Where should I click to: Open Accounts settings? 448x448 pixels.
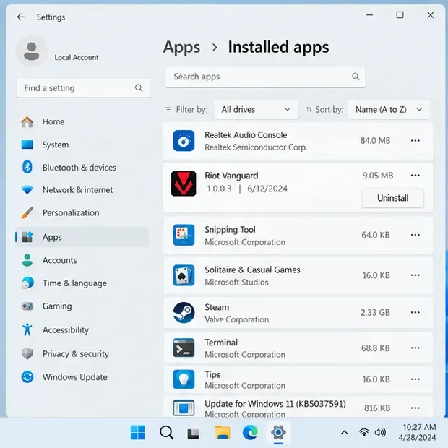(82, 260)
